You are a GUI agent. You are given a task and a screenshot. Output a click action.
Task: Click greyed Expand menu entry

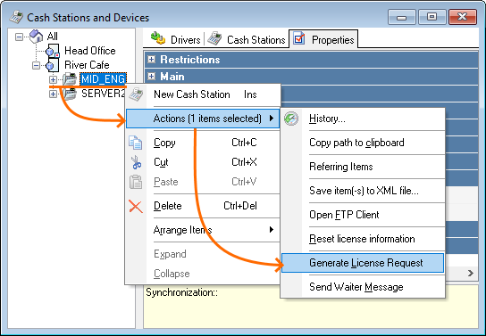pos(203,254)
